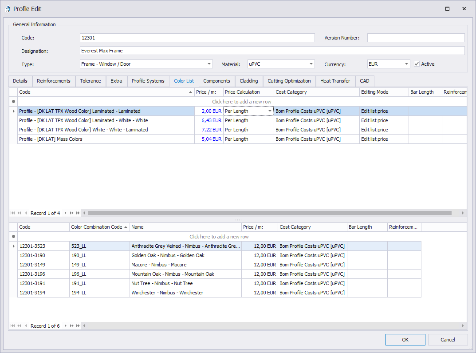This screenshot has width=476, height=353.
Task: Expand the Material dropdown
Action: coord(311,64)
